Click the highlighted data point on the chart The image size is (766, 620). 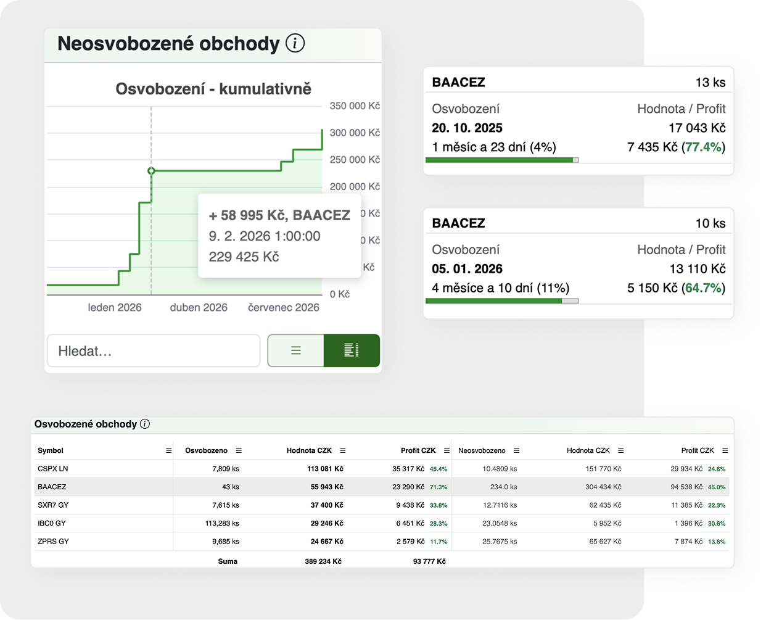coord(152,170)
